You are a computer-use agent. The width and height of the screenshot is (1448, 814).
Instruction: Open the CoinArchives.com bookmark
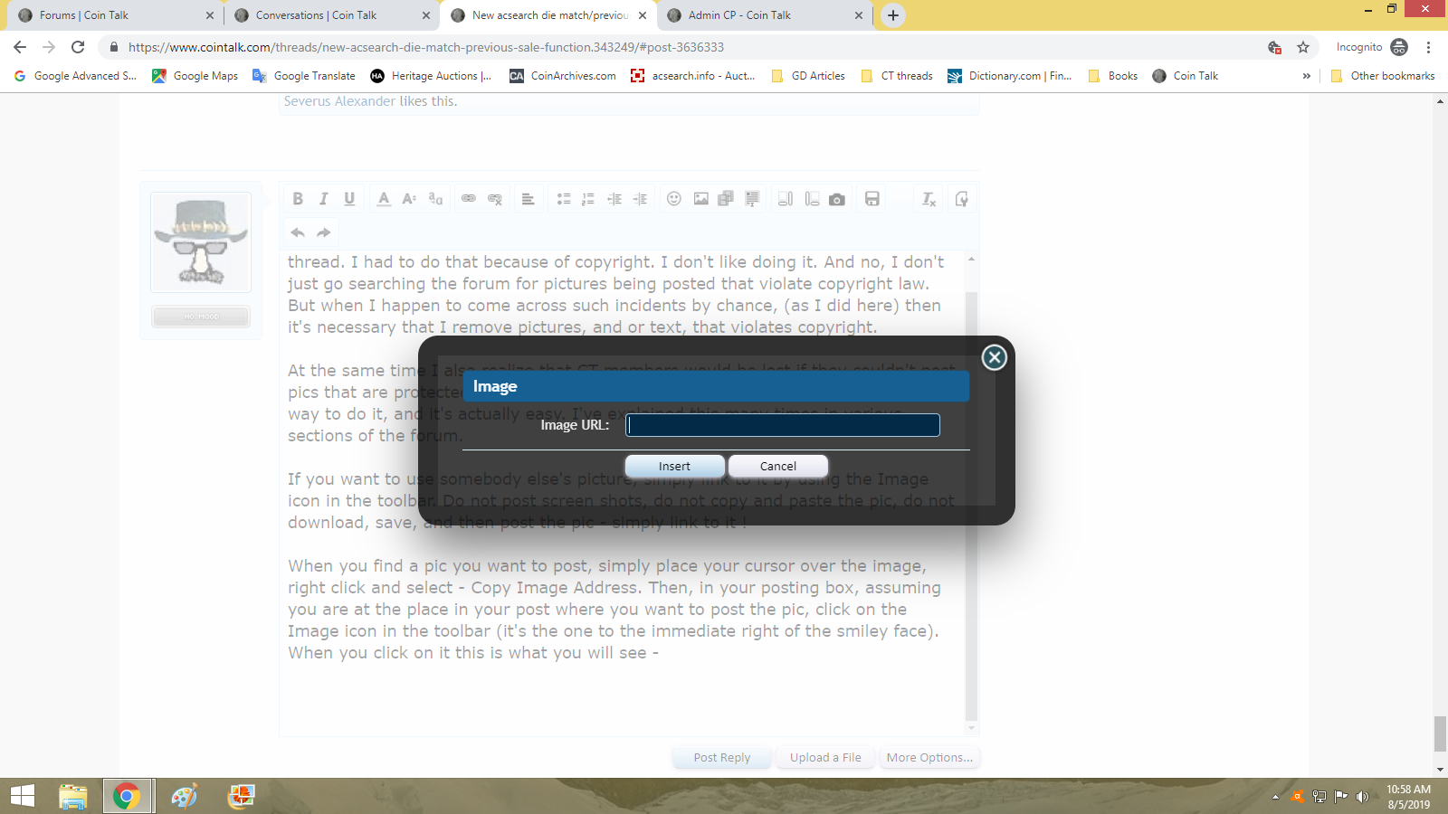point(563,76)
